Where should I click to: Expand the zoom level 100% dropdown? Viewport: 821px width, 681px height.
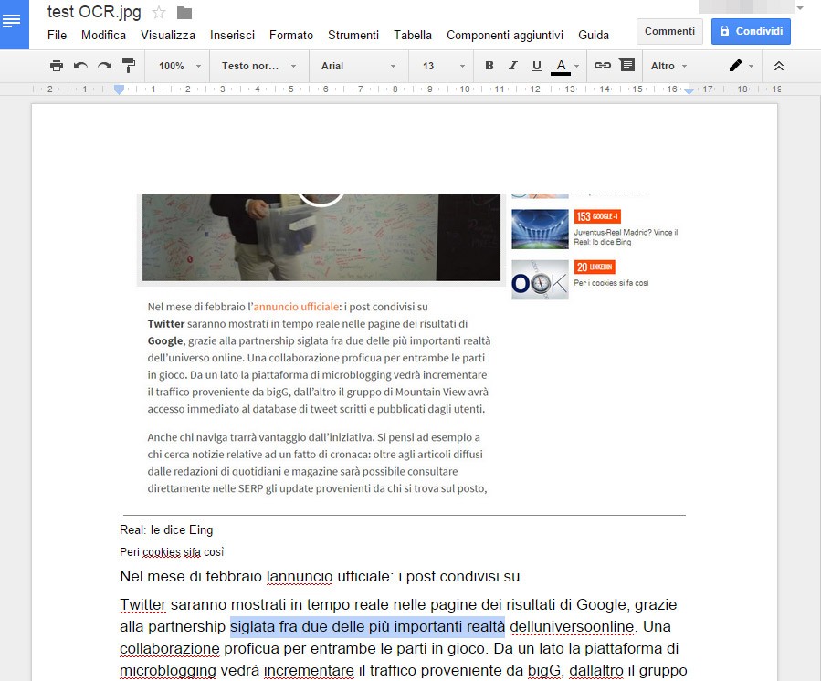[x=176, y=66]
